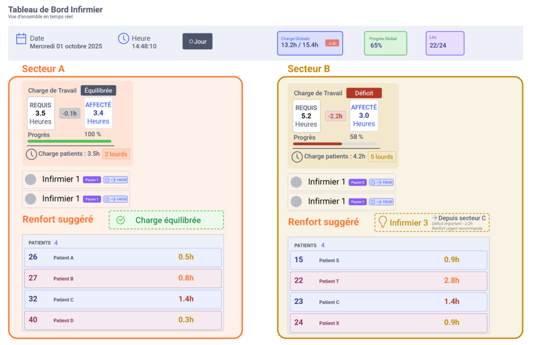Click the 14h30 clock badge on first Infirmier in Secteur A
The height and width of the screenshot is (345, 536).
click(x=115, y=179)
